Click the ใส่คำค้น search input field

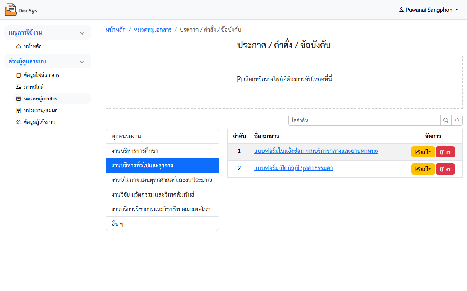[364, 120]
